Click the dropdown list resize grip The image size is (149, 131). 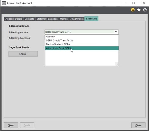[x=117, y=64]
